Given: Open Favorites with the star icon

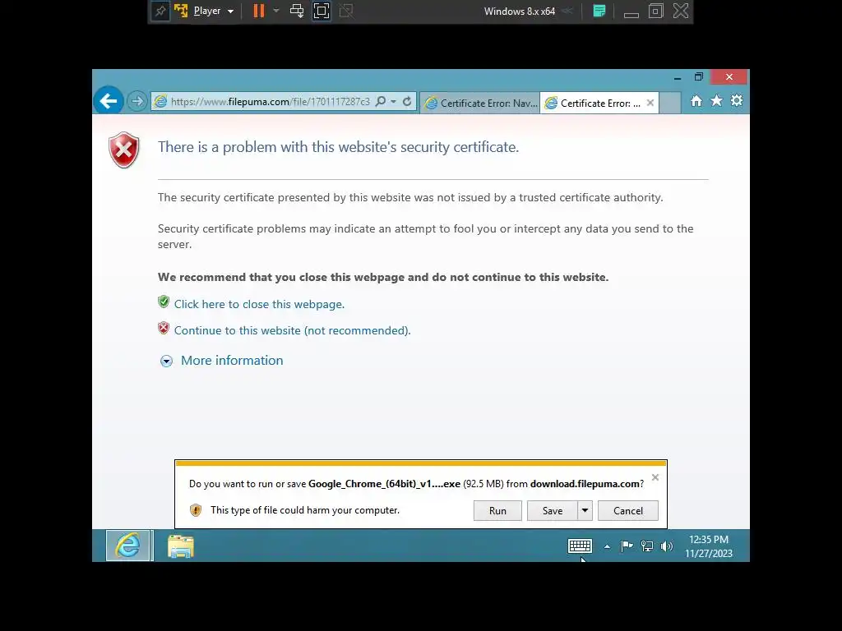Looking at the screenshot, I should click(716, 101).
